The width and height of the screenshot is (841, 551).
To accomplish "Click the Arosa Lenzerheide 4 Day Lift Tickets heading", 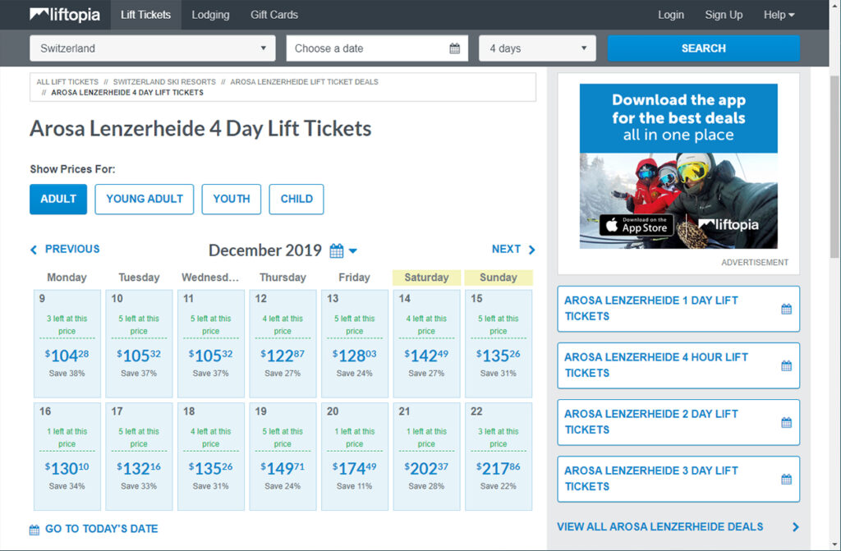I will point(200,129).
